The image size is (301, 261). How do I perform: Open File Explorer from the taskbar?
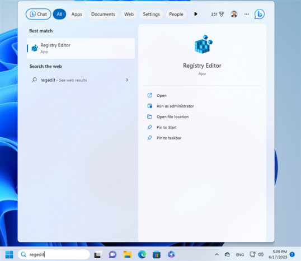click(127, 254)
